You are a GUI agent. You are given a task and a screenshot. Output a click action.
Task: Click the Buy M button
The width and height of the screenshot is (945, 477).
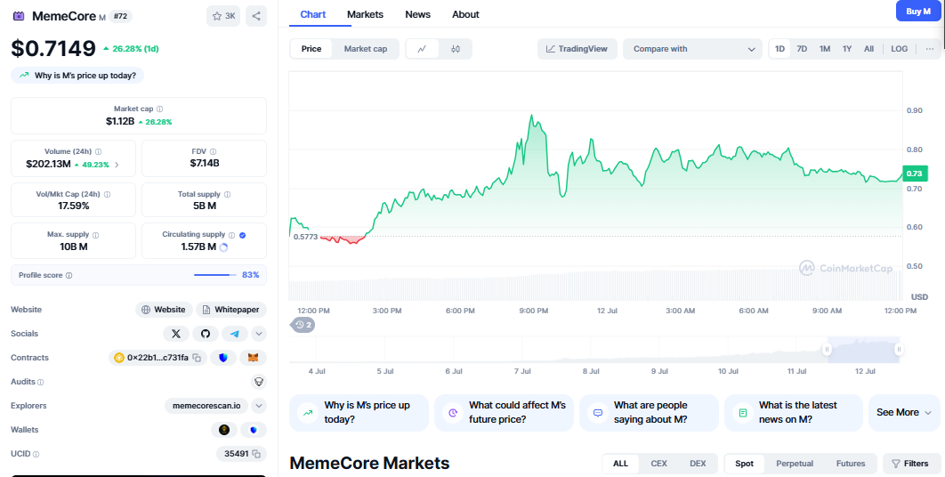coord(918,12)
